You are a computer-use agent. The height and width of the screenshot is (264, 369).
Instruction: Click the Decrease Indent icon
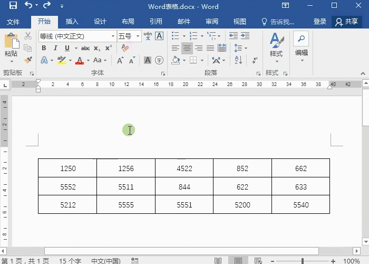pyautogui.click(x=233, y=36)
